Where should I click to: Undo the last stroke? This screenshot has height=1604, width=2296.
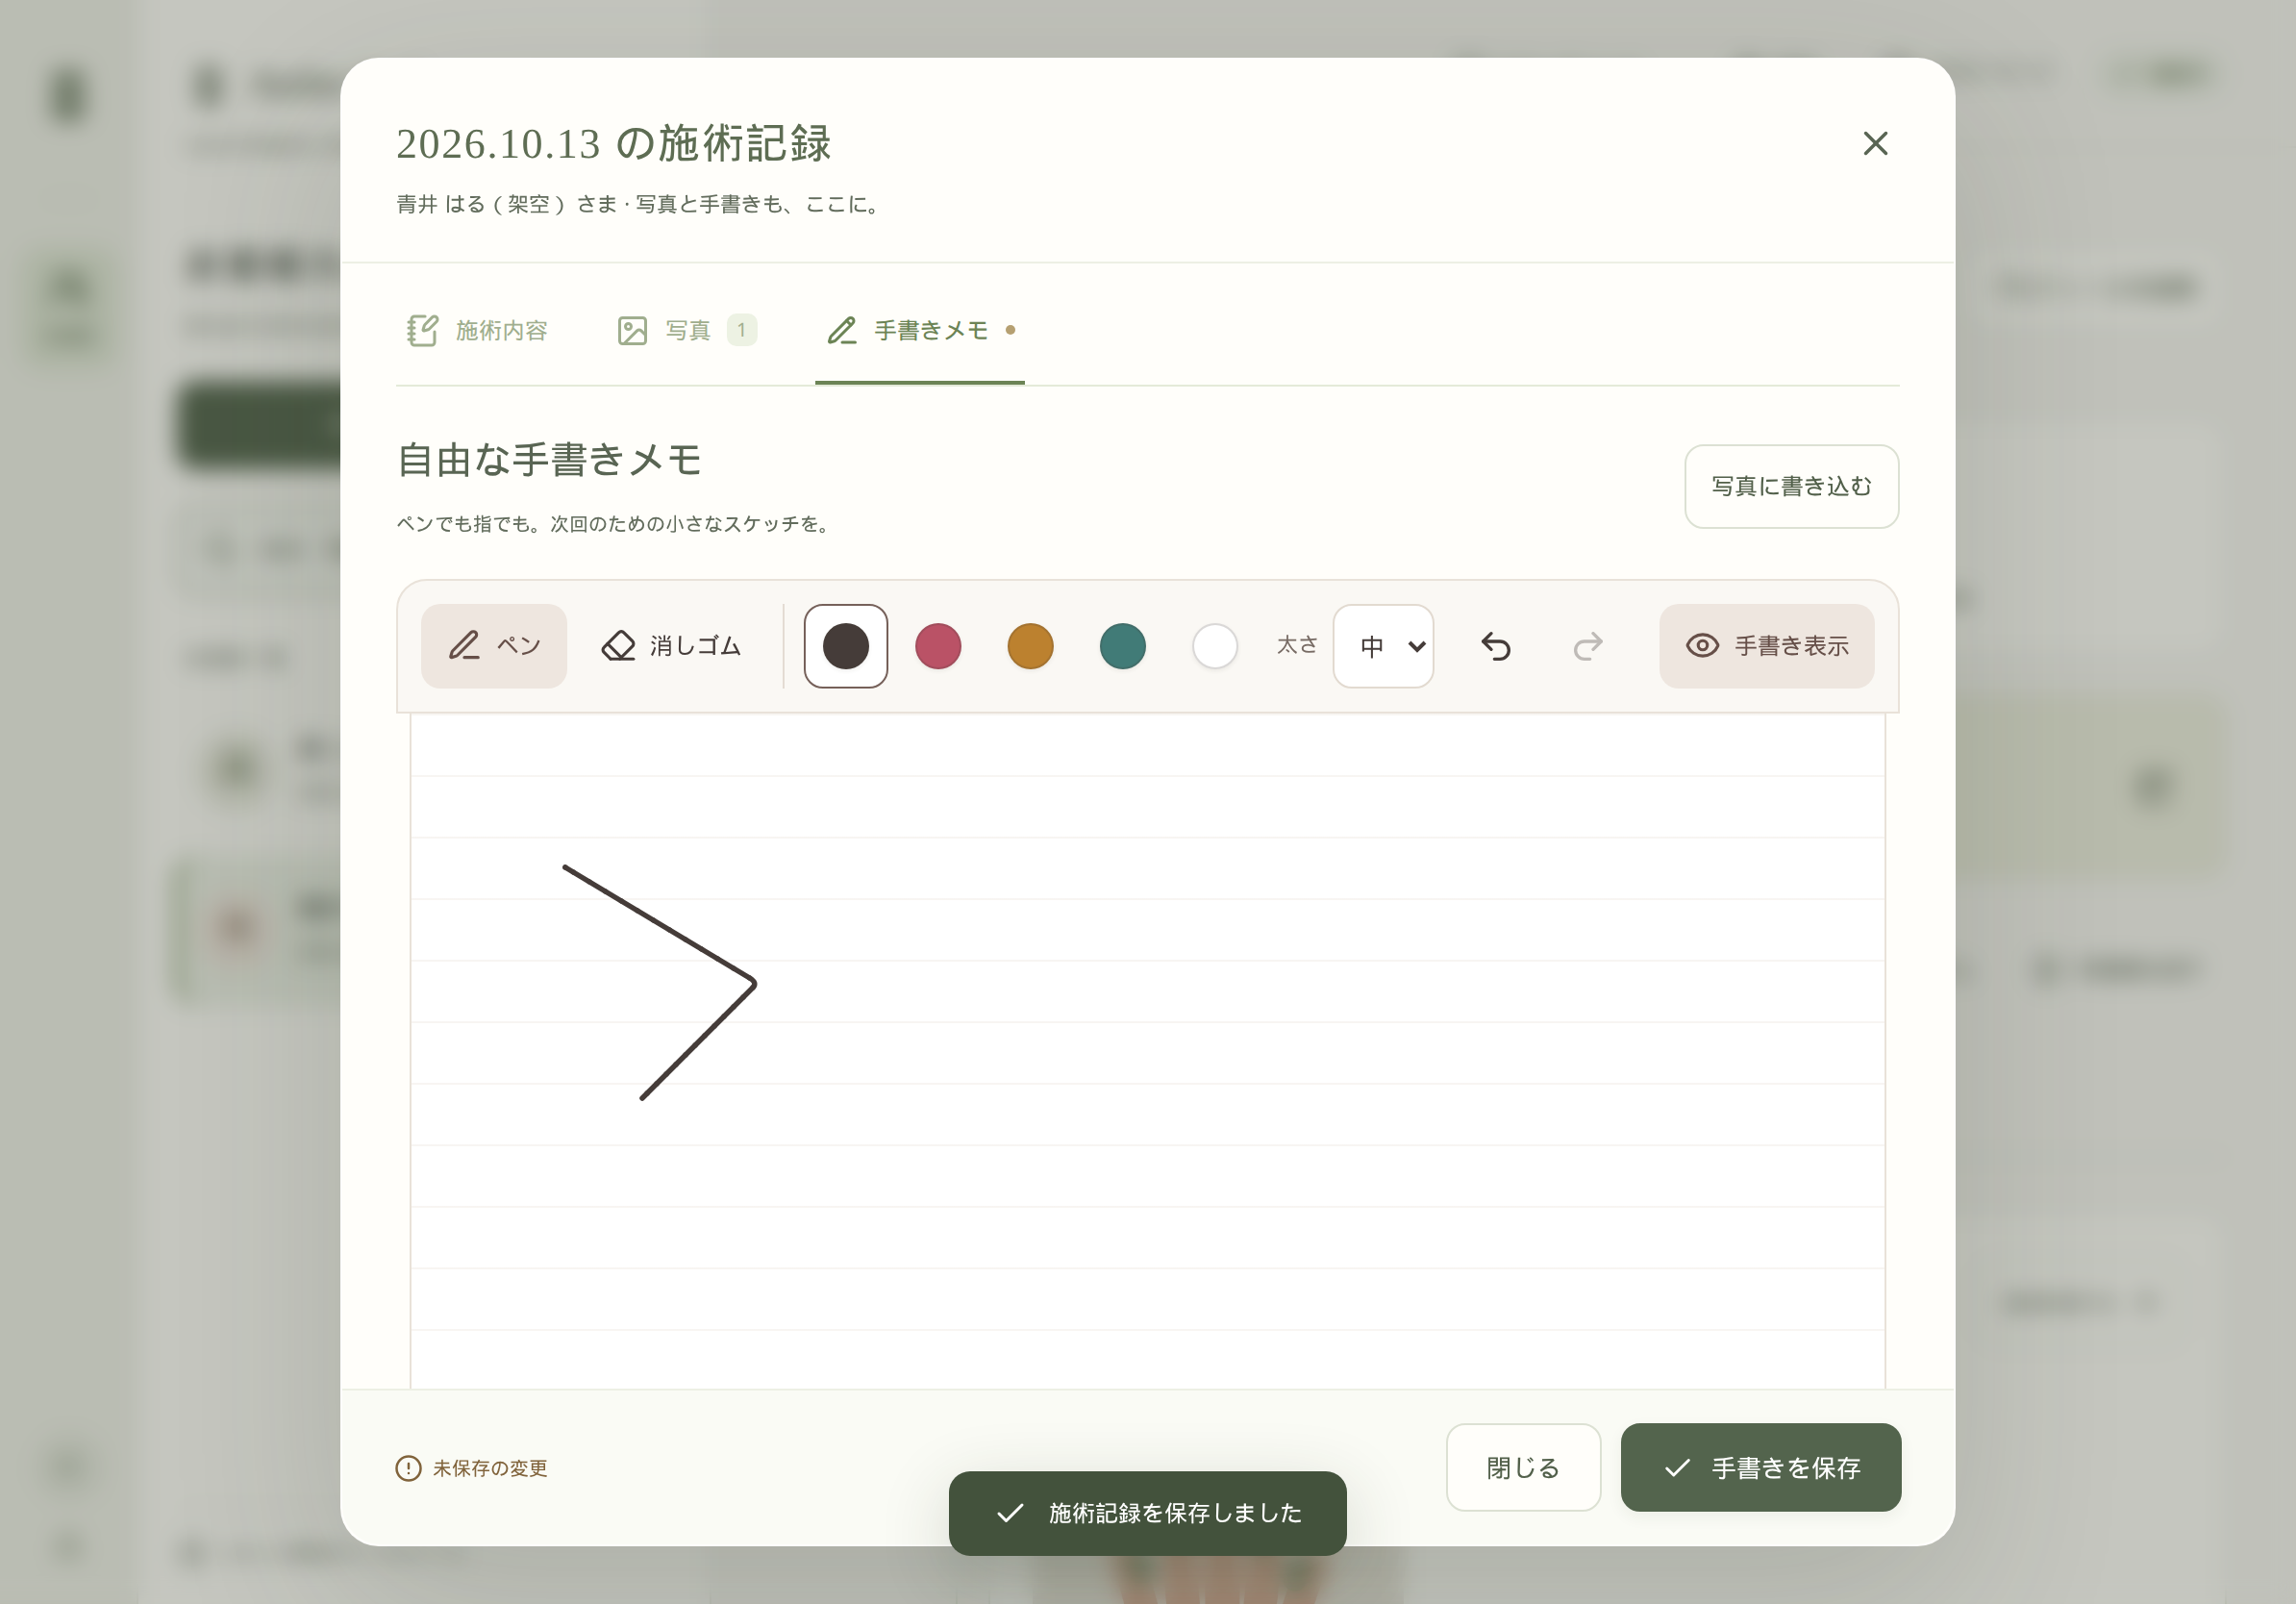tap(1495, 646)
